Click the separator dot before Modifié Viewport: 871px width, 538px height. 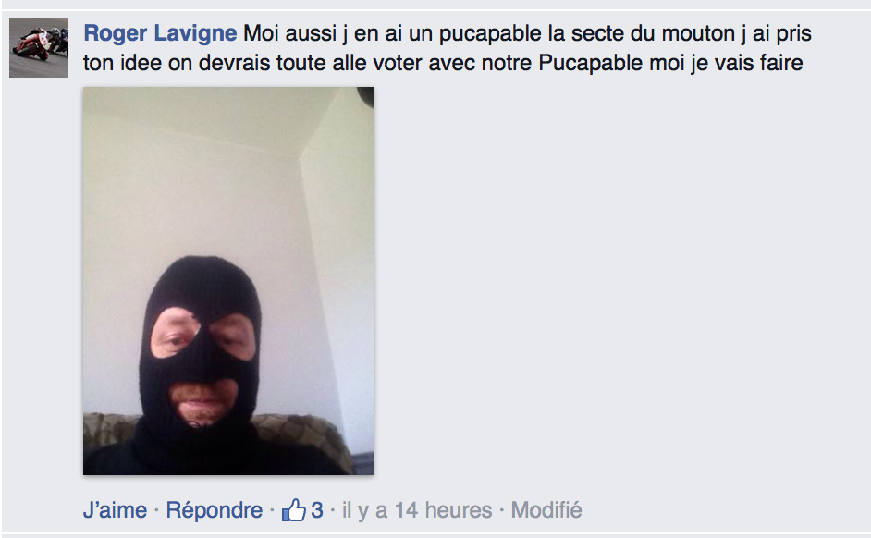coord(501,510)
